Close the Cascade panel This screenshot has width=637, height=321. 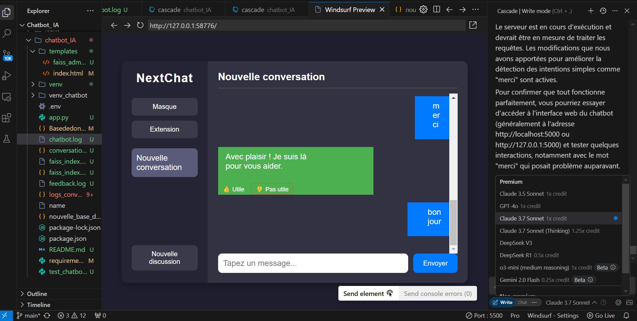pos(627,11)
